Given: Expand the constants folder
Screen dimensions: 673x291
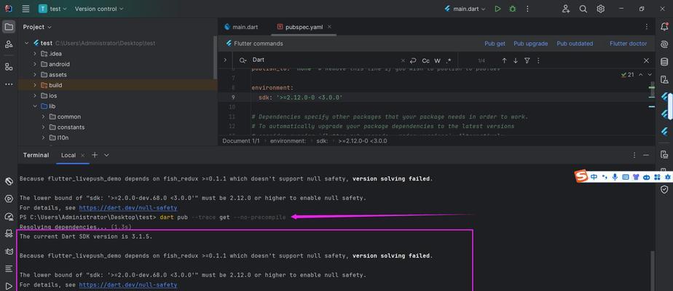Looking at the screenshot, I should pos(44,127).
